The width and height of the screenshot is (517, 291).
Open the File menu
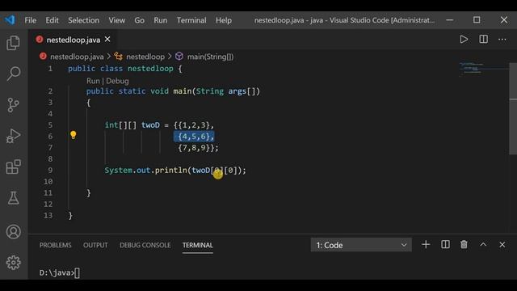tap(31, 20)
